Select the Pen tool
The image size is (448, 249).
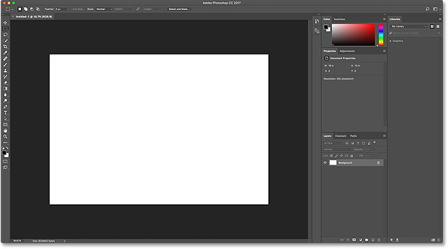click(x=5, y=107)
